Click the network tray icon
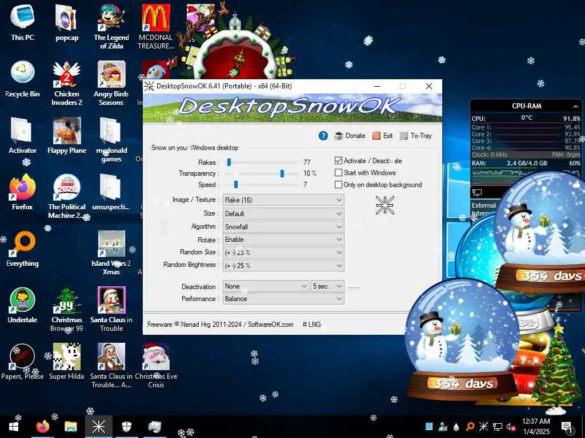The width and height of the screenshot is (585, 438). click(497, 427)
